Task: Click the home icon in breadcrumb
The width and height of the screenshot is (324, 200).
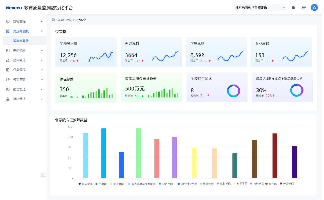Action: coord(53,20)
